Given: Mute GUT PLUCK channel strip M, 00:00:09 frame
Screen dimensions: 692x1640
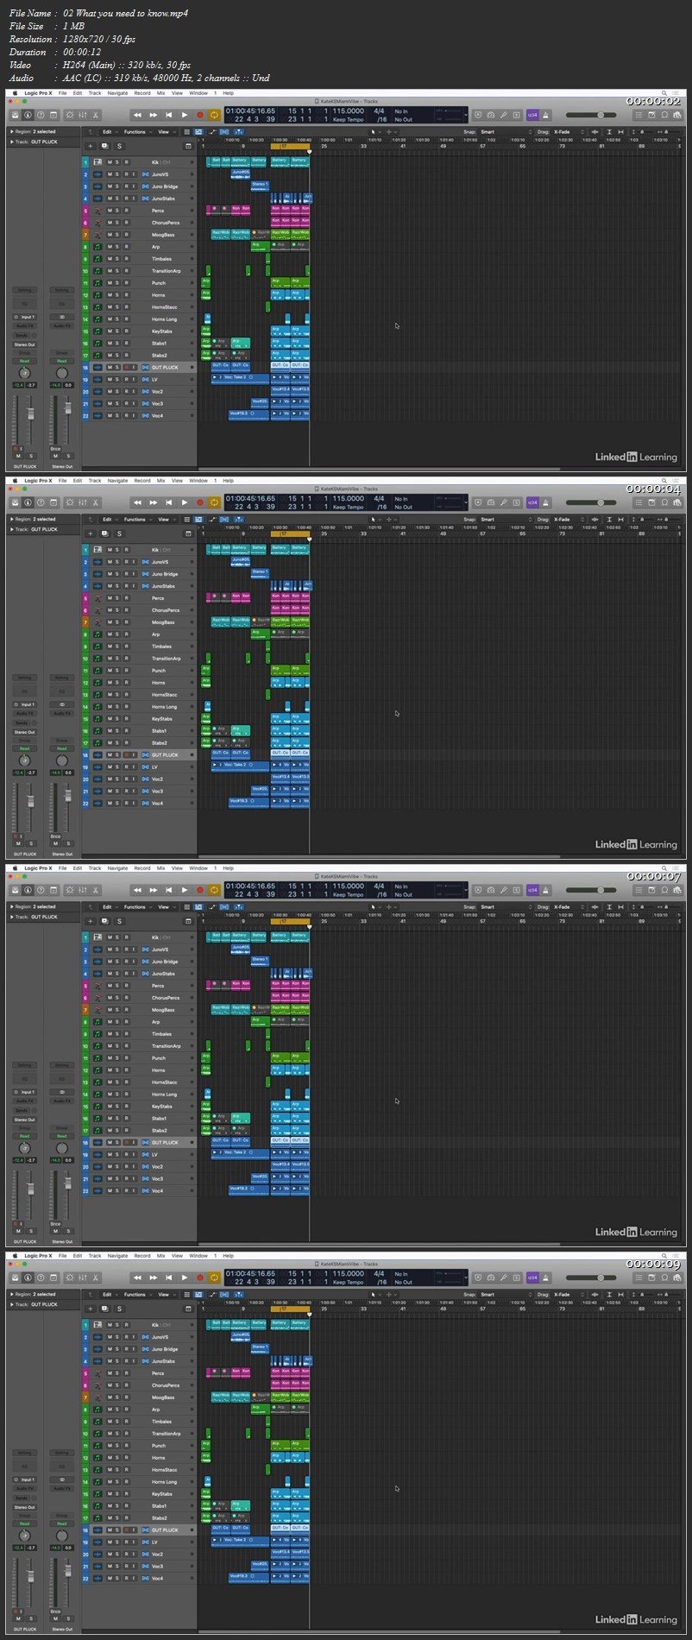Looking at the screenshot, I should (x=19, y=1618).
